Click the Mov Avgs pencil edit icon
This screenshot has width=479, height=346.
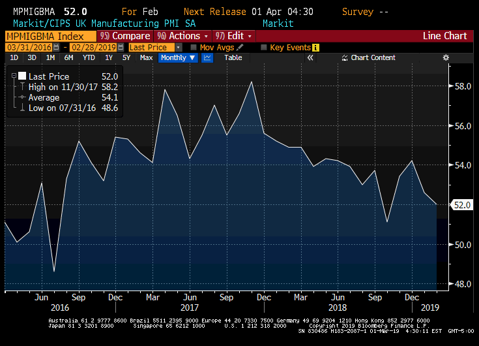pyautogui.click(x=240, y=48)
